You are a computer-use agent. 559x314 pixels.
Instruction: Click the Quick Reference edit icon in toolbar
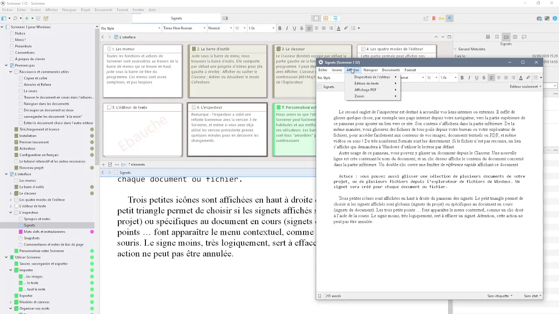(x=46, y=18)
